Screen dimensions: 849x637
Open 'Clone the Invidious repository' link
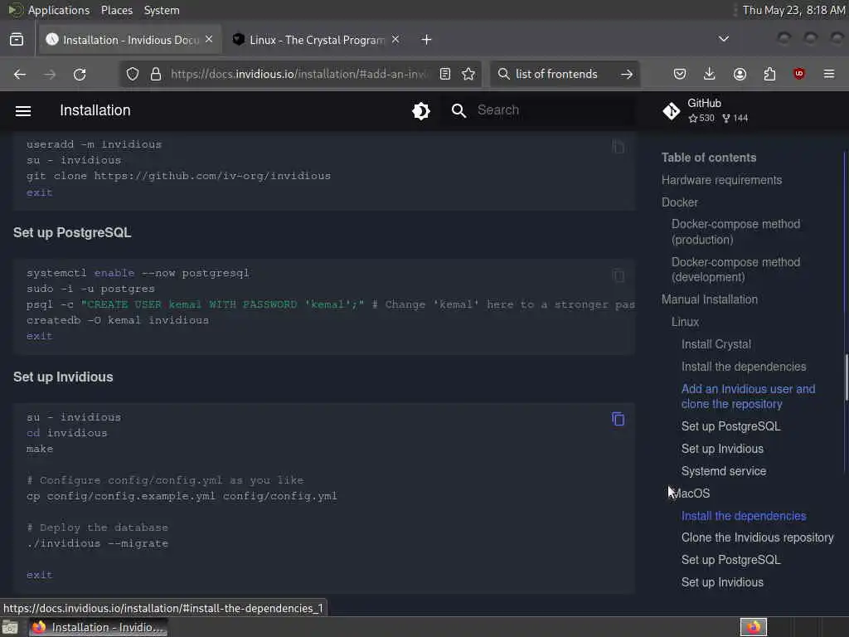tap(757, 537)
